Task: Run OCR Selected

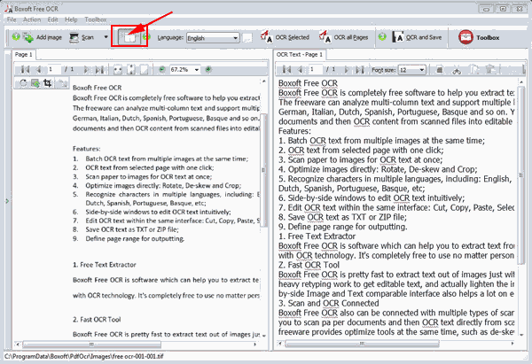Action: click(x=285, y=37)
